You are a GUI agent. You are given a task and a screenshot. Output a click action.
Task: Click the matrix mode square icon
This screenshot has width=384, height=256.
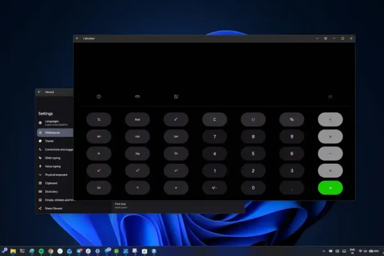pos(176,97)
